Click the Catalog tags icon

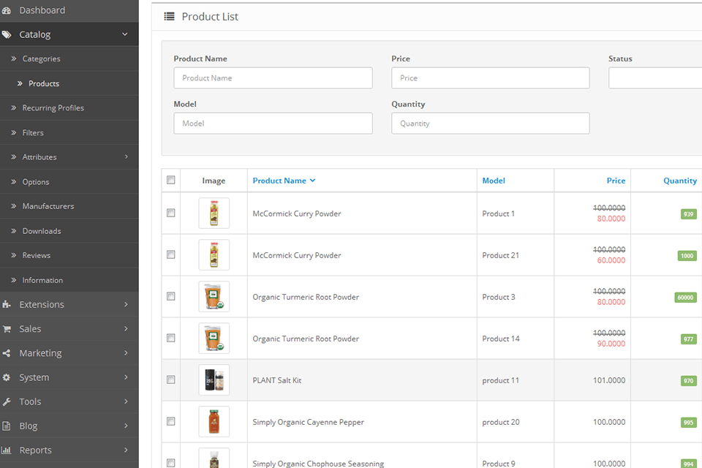coord(7,34)
